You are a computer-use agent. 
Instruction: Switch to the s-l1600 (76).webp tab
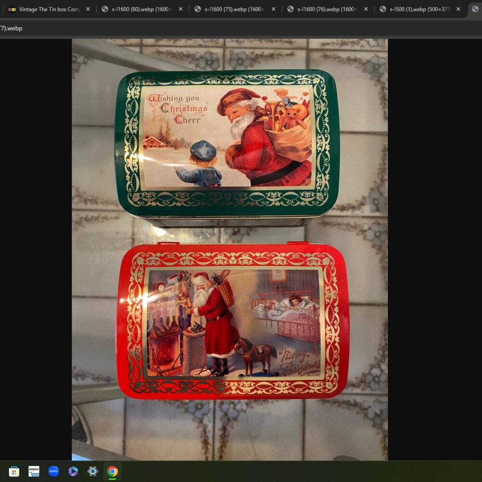(327, 9)
